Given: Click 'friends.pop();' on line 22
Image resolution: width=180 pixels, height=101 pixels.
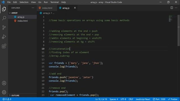Looking at the screenshot, I should [58, 91].
